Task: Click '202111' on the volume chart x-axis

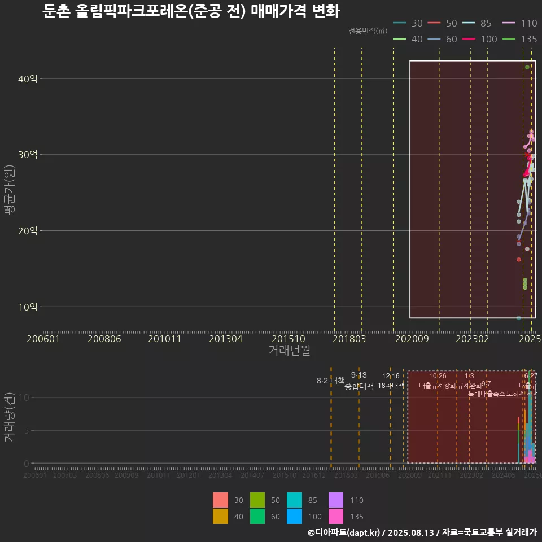Action: pos(440,475)
